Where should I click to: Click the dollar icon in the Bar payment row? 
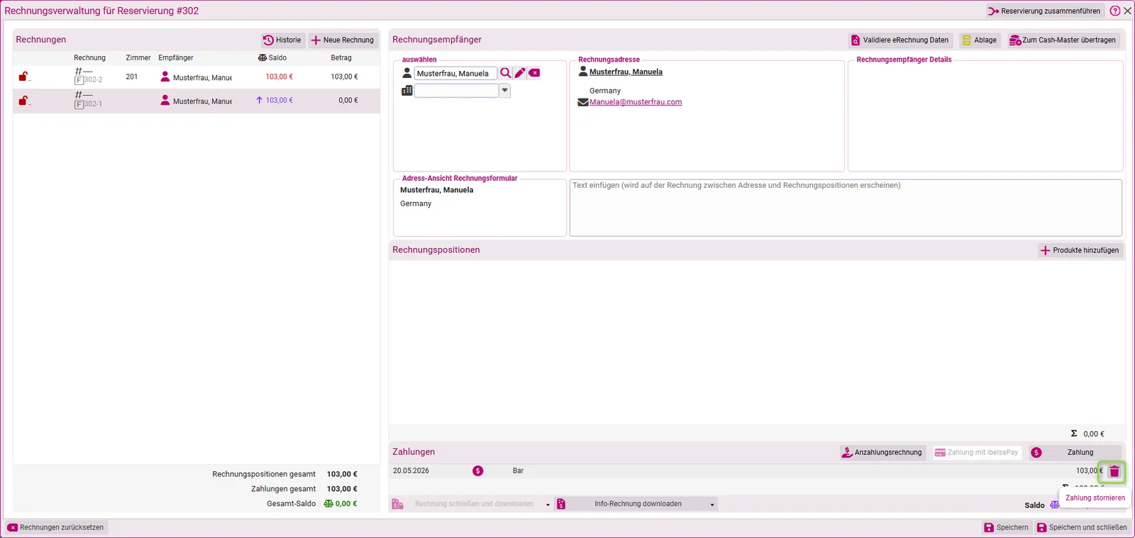tap(478, 471)
